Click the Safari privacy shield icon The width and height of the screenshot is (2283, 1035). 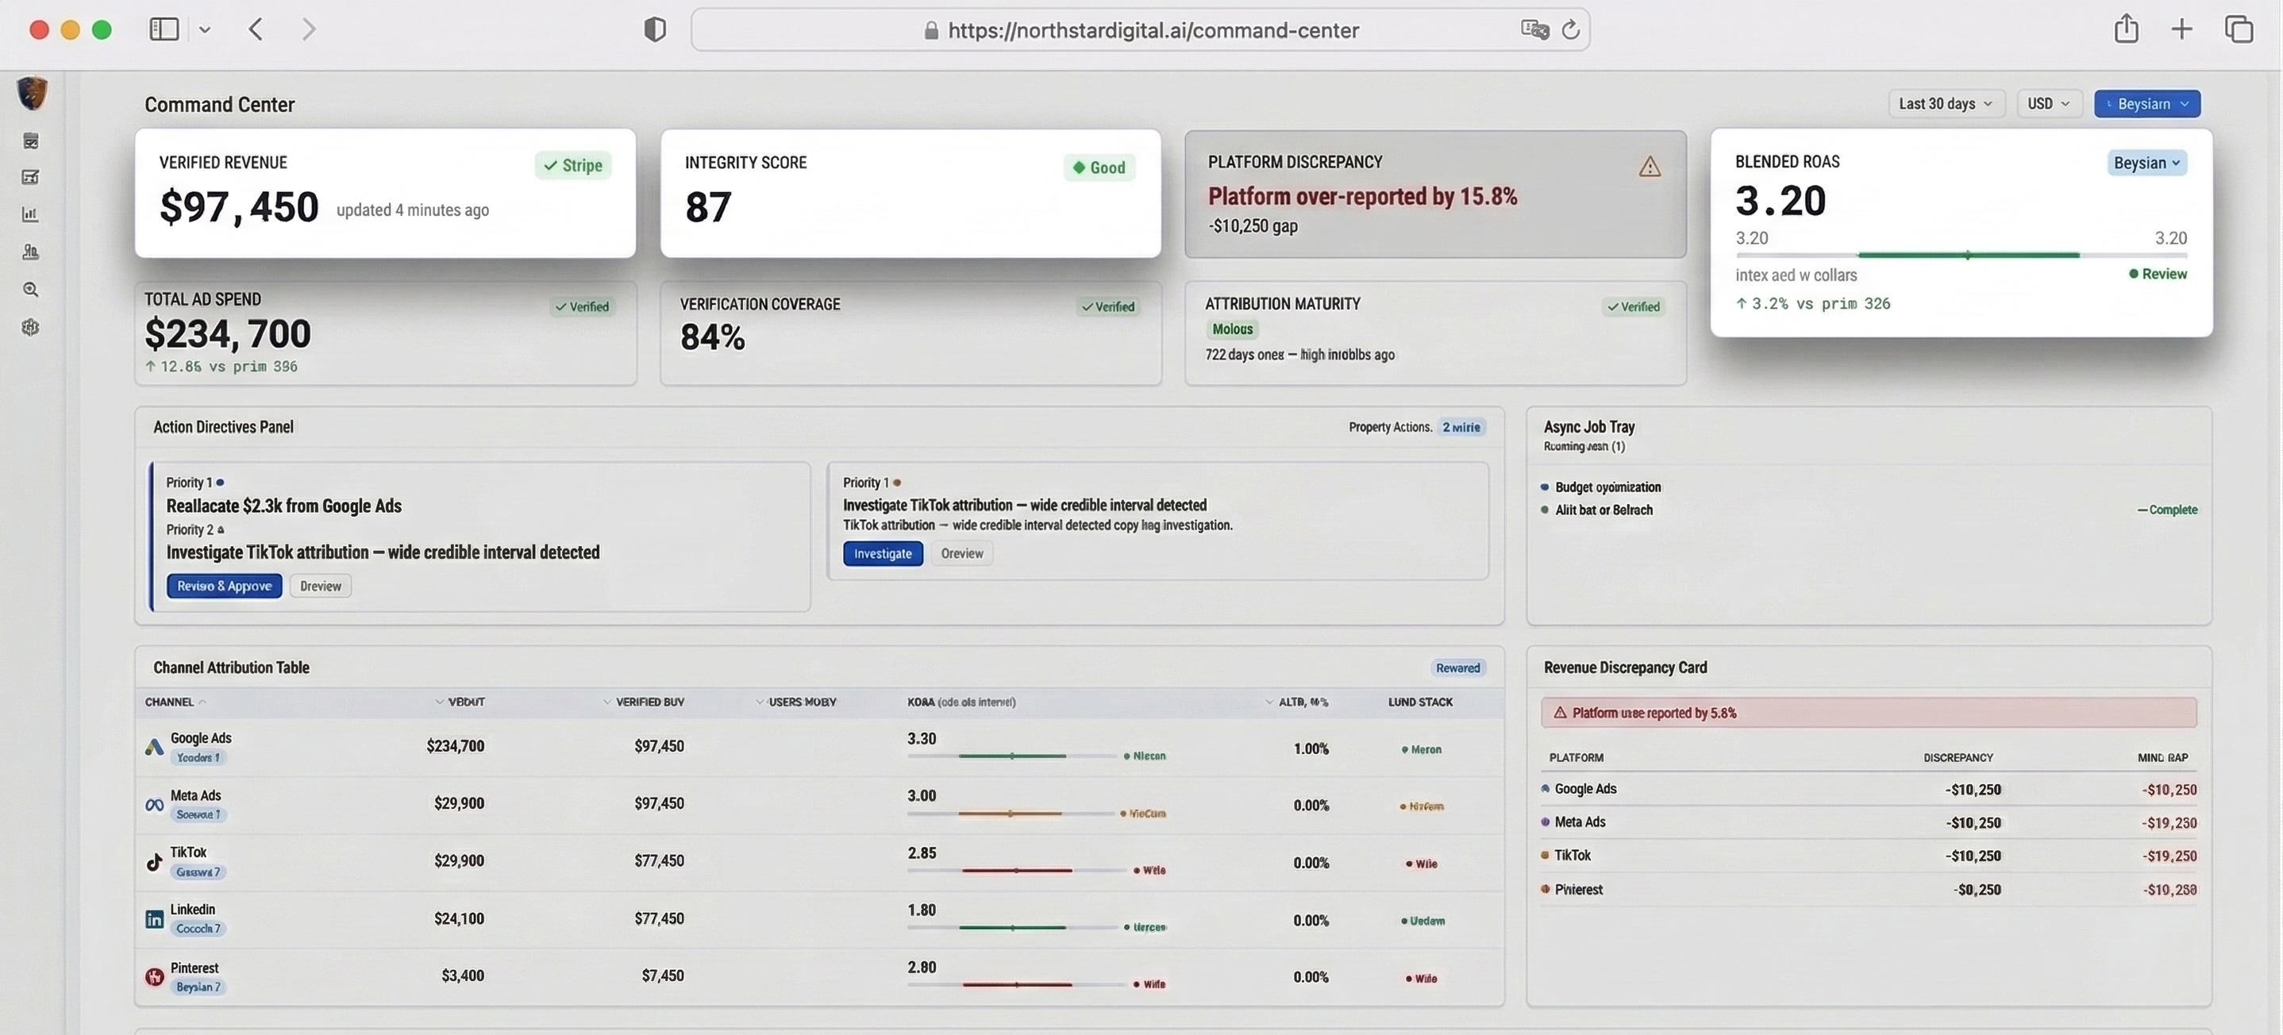pos(655,30)
